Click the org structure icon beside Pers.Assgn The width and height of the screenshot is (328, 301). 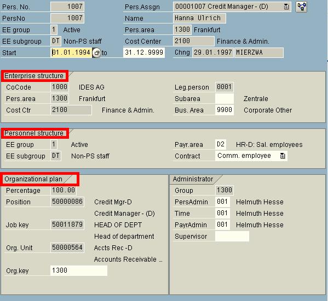tap(301, 7)
